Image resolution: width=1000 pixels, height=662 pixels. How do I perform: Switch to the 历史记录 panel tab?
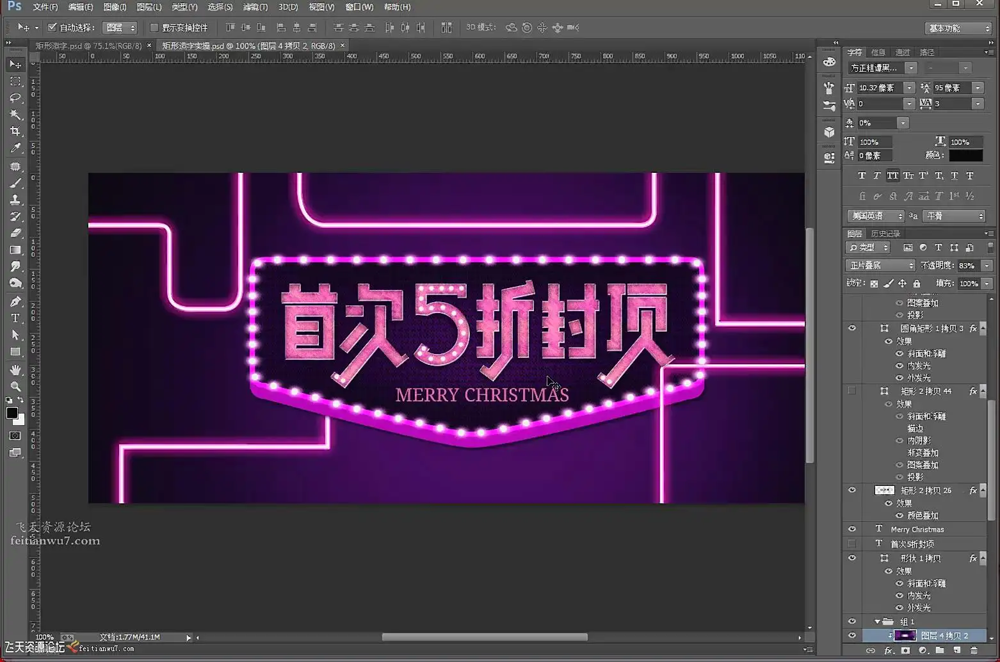pyautogui.click(x=885, y=234)
